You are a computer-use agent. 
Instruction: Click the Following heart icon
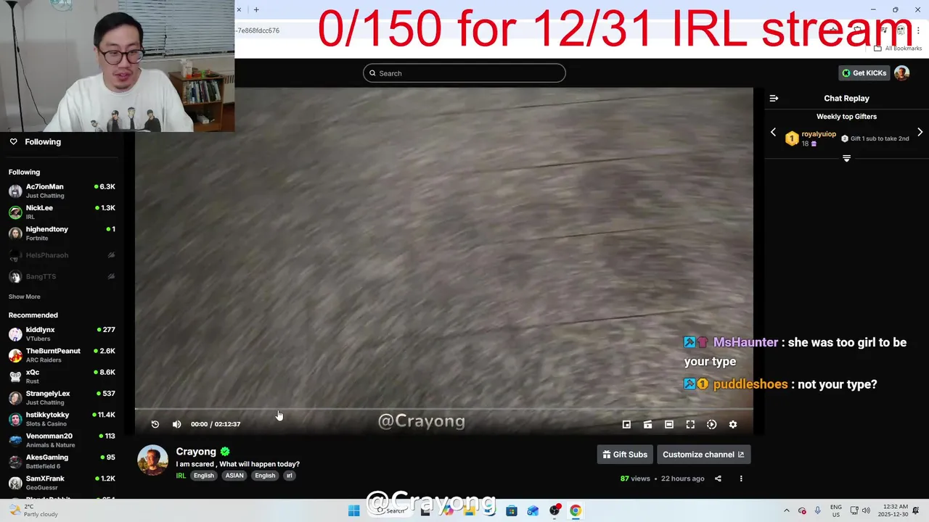13,141
